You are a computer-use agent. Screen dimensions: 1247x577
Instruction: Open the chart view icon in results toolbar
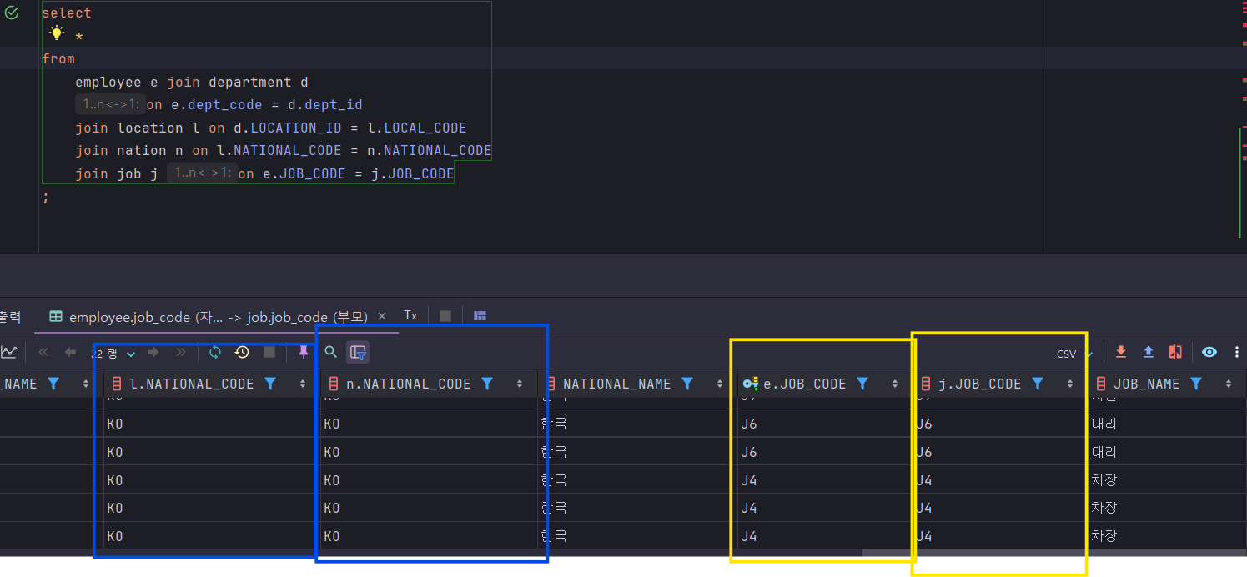click(8, 352)
